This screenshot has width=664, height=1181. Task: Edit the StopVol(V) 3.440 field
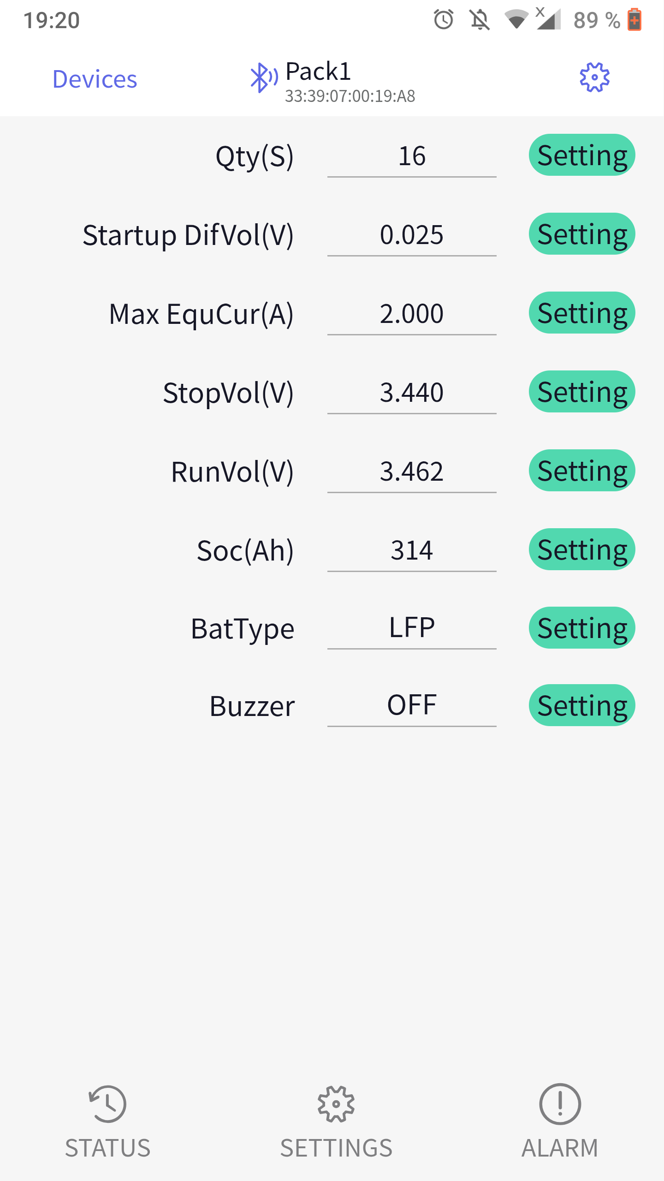click(411, 392)
